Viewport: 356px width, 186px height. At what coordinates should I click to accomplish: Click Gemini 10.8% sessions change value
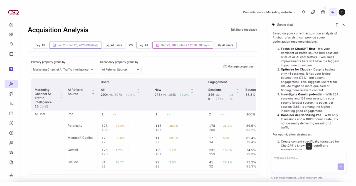coord(228,150)
